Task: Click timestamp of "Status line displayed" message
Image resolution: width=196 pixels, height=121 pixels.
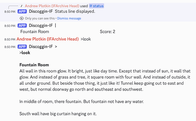Action: point(10,12)
